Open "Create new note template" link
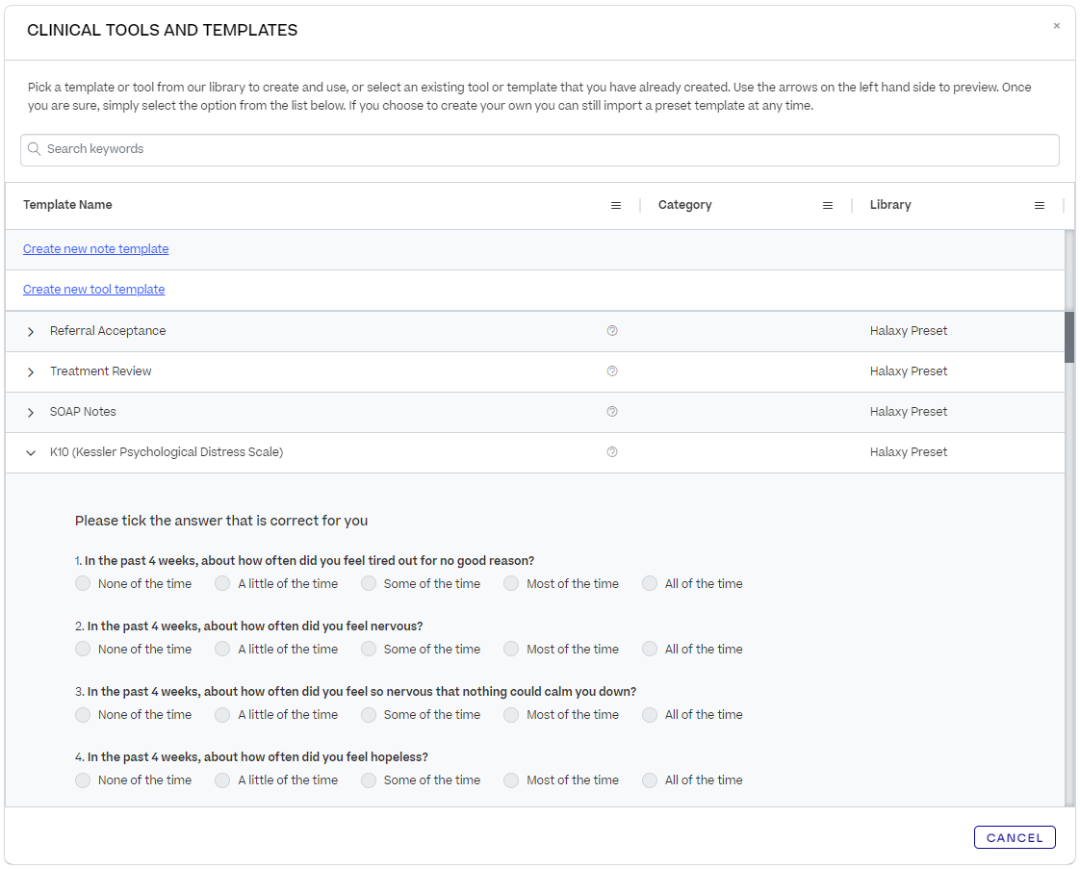The height and width of the screenshot is (869, 1080). 95,248
